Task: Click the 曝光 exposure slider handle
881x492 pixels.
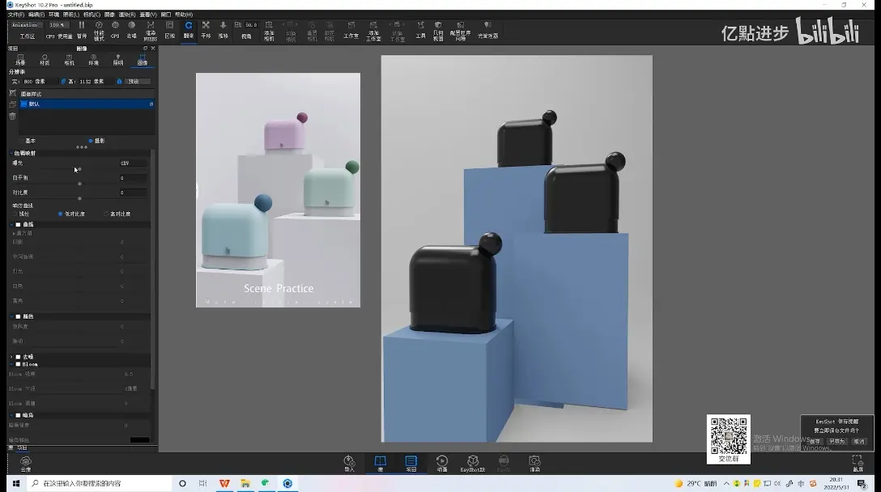Action: (80, 169)
